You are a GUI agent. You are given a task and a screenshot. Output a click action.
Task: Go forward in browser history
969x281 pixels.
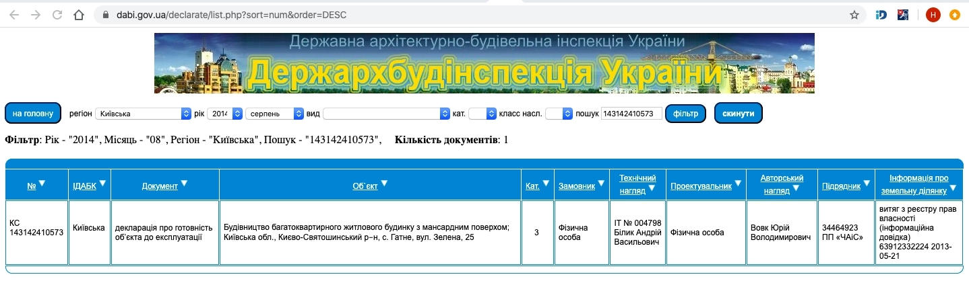tap(36, 14)
